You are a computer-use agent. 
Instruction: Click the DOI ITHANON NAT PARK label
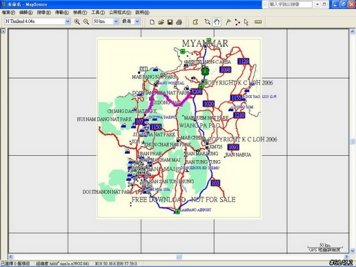(107, 192)
